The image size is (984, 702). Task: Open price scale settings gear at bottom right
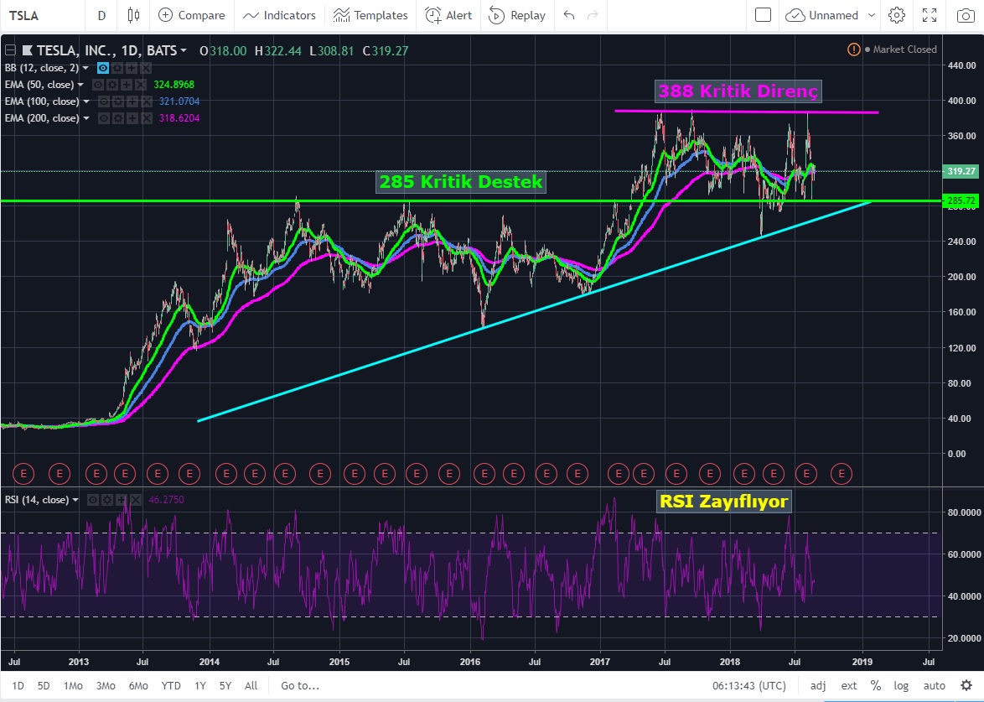click(966, 685)
